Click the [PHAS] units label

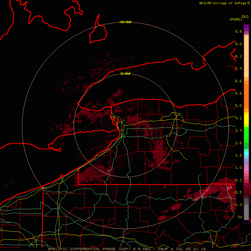(236, 20)
